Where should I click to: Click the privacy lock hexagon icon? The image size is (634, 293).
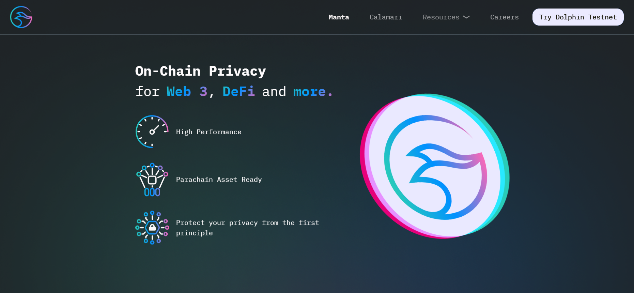[152, 227]
